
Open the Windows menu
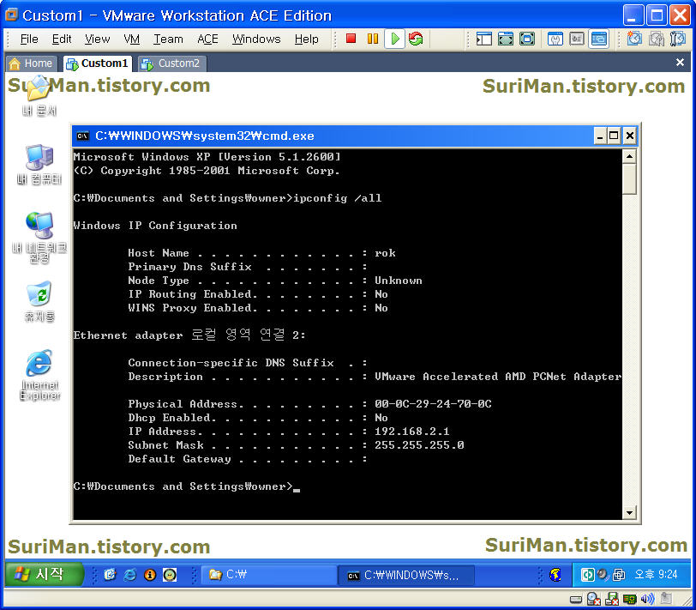[x=256, y=39]
